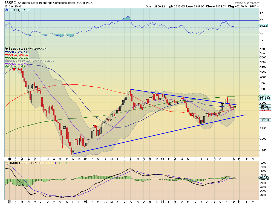The height and width of the screenshot is (204, 271).
Task: Click the 46.093 MACD value tag
Action: click(x=264, y=177)
